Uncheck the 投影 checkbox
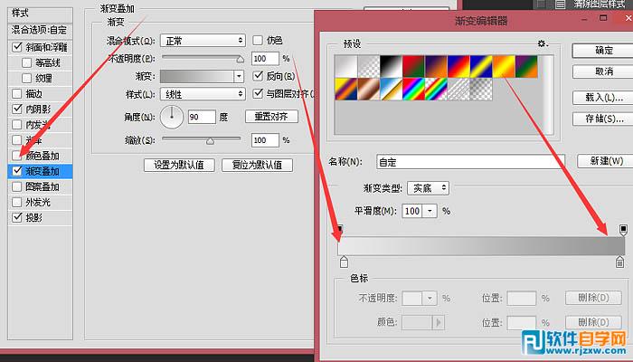Image resolution: width=633 pixels, height=362 pixels. [17, 217]
